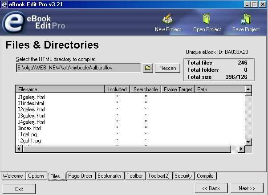Toggle Included mark for 11gal.jpg
Viewport: 268px width, 195px height.
pyautogui.click(x=117, y=134)
